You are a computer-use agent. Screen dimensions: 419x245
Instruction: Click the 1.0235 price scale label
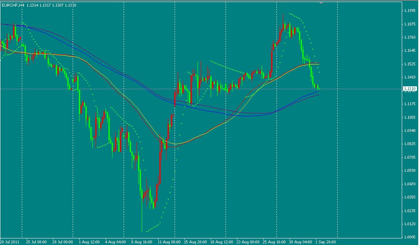pos(410,210)
